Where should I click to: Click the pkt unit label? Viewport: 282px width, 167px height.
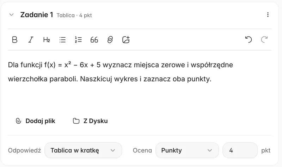coord(266,150)
